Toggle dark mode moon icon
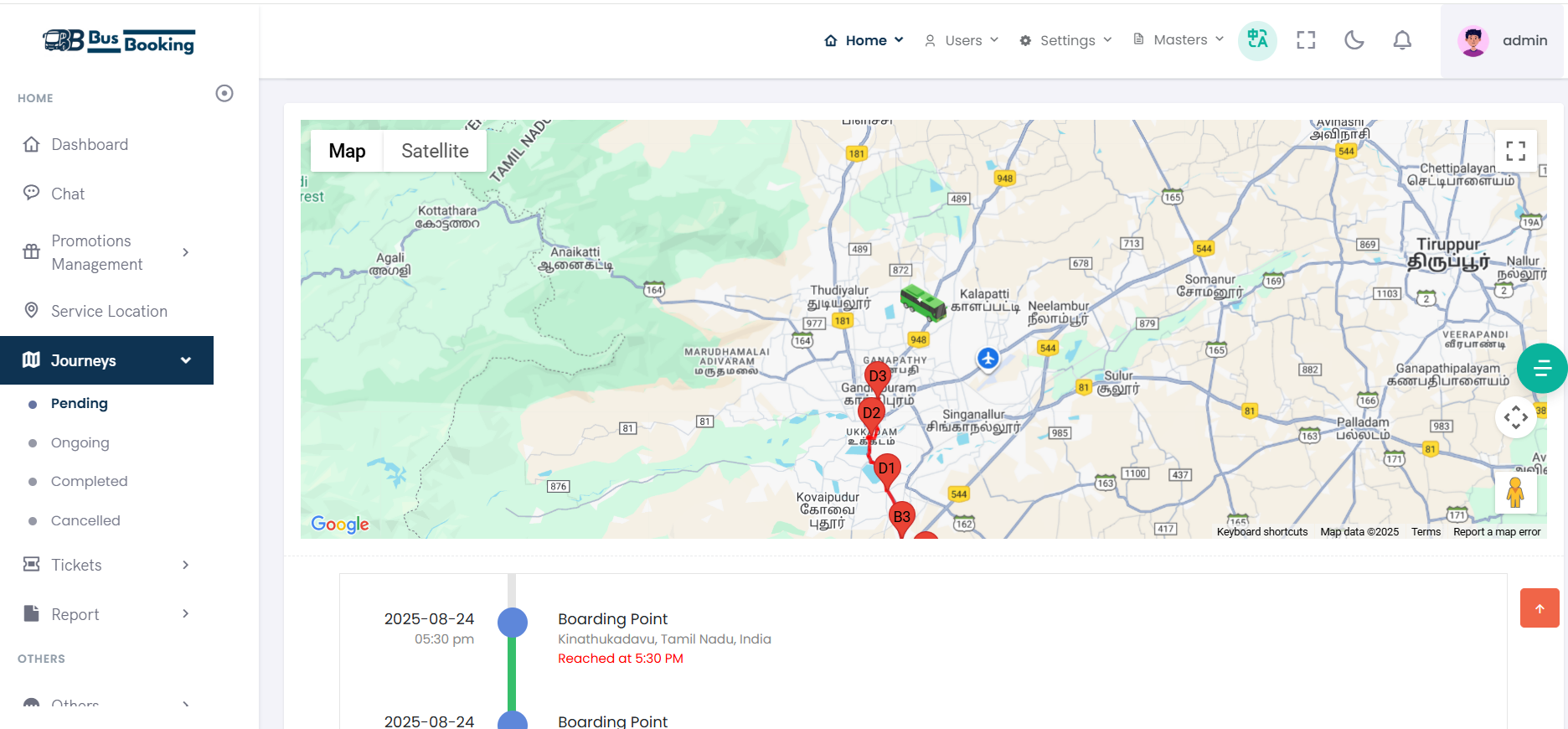The image size is (1568, 729). pos(1354,40)
